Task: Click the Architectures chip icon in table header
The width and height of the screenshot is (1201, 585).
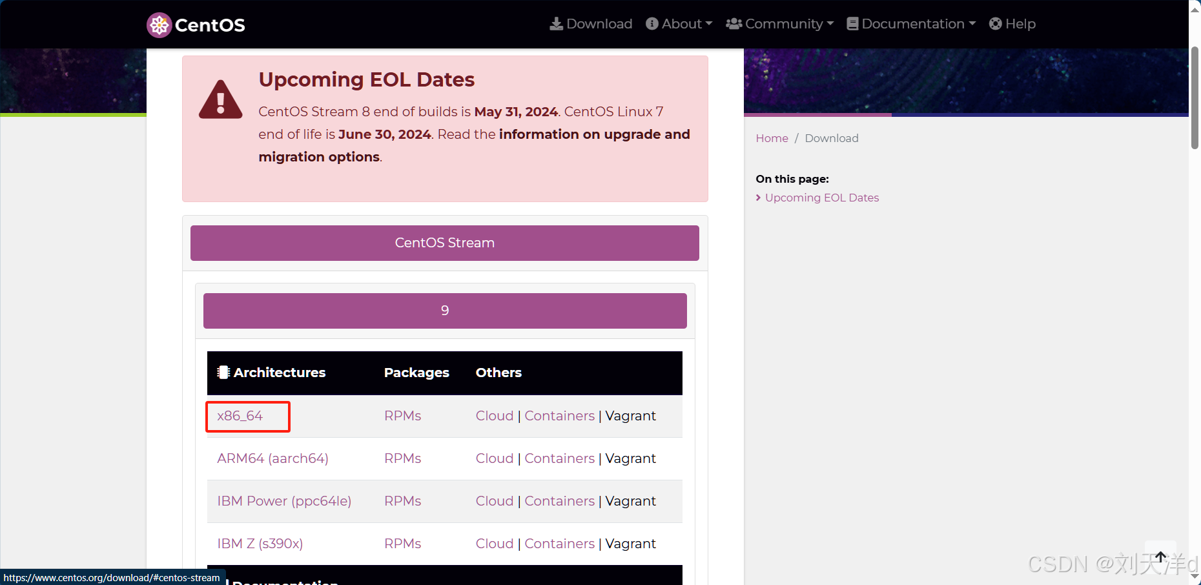Action: pyautogui.click(x=223, y=373)
